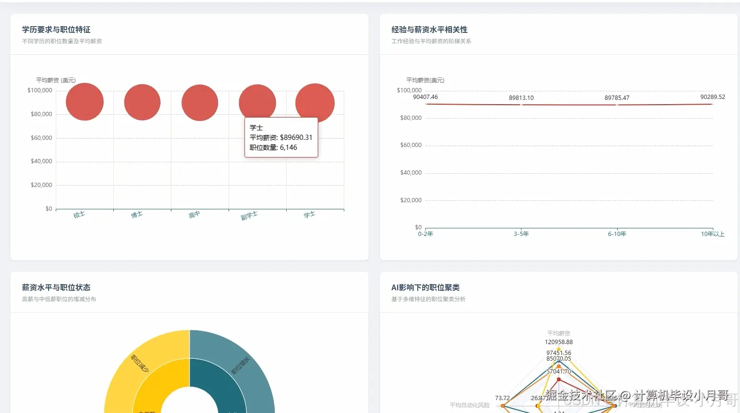Click the 6-10年 axis label
The width and height of the screenshot is (740, 413).
click(617, 234)
